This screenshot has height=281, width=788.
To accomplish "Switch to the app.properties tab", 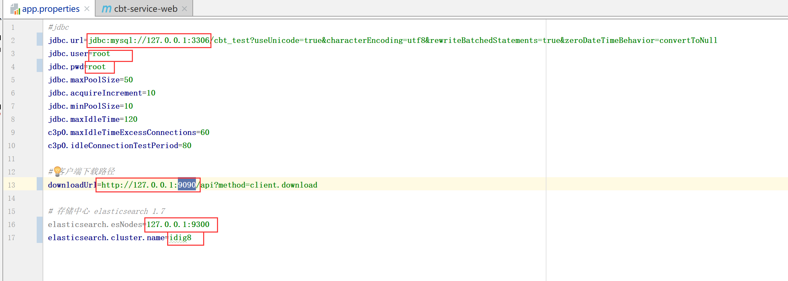I will pos(51,9).
